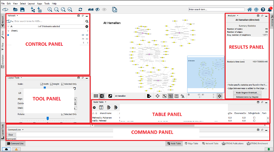274x152 pixels.
Task: Click the Command input field
Action: pos(143,139)
